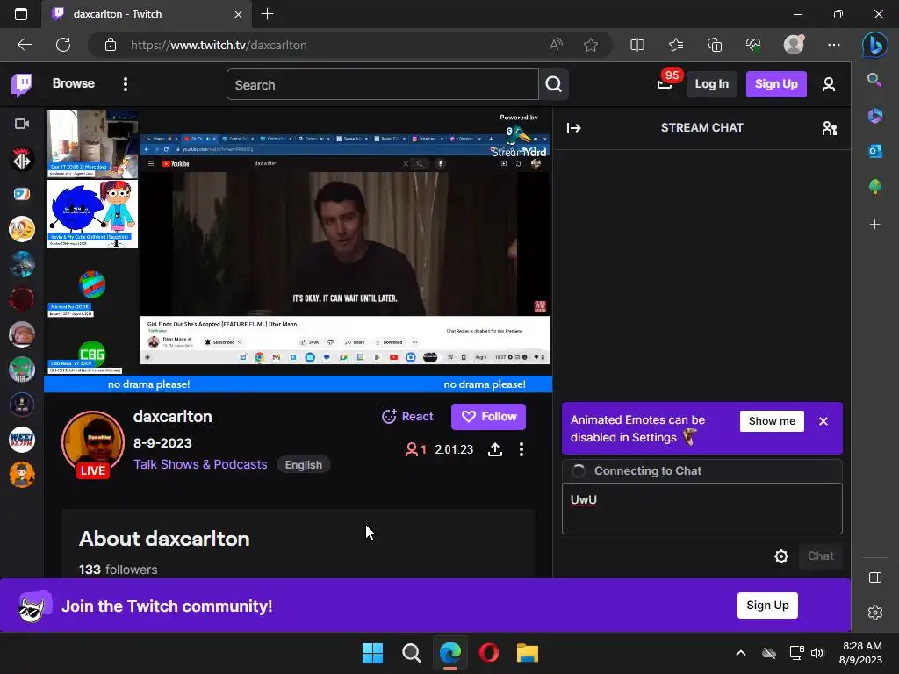Image resolution: width=899 pixels, height=674 pixels.
Task: Open File Explorer from the taskbar
Action: point(528,653)
